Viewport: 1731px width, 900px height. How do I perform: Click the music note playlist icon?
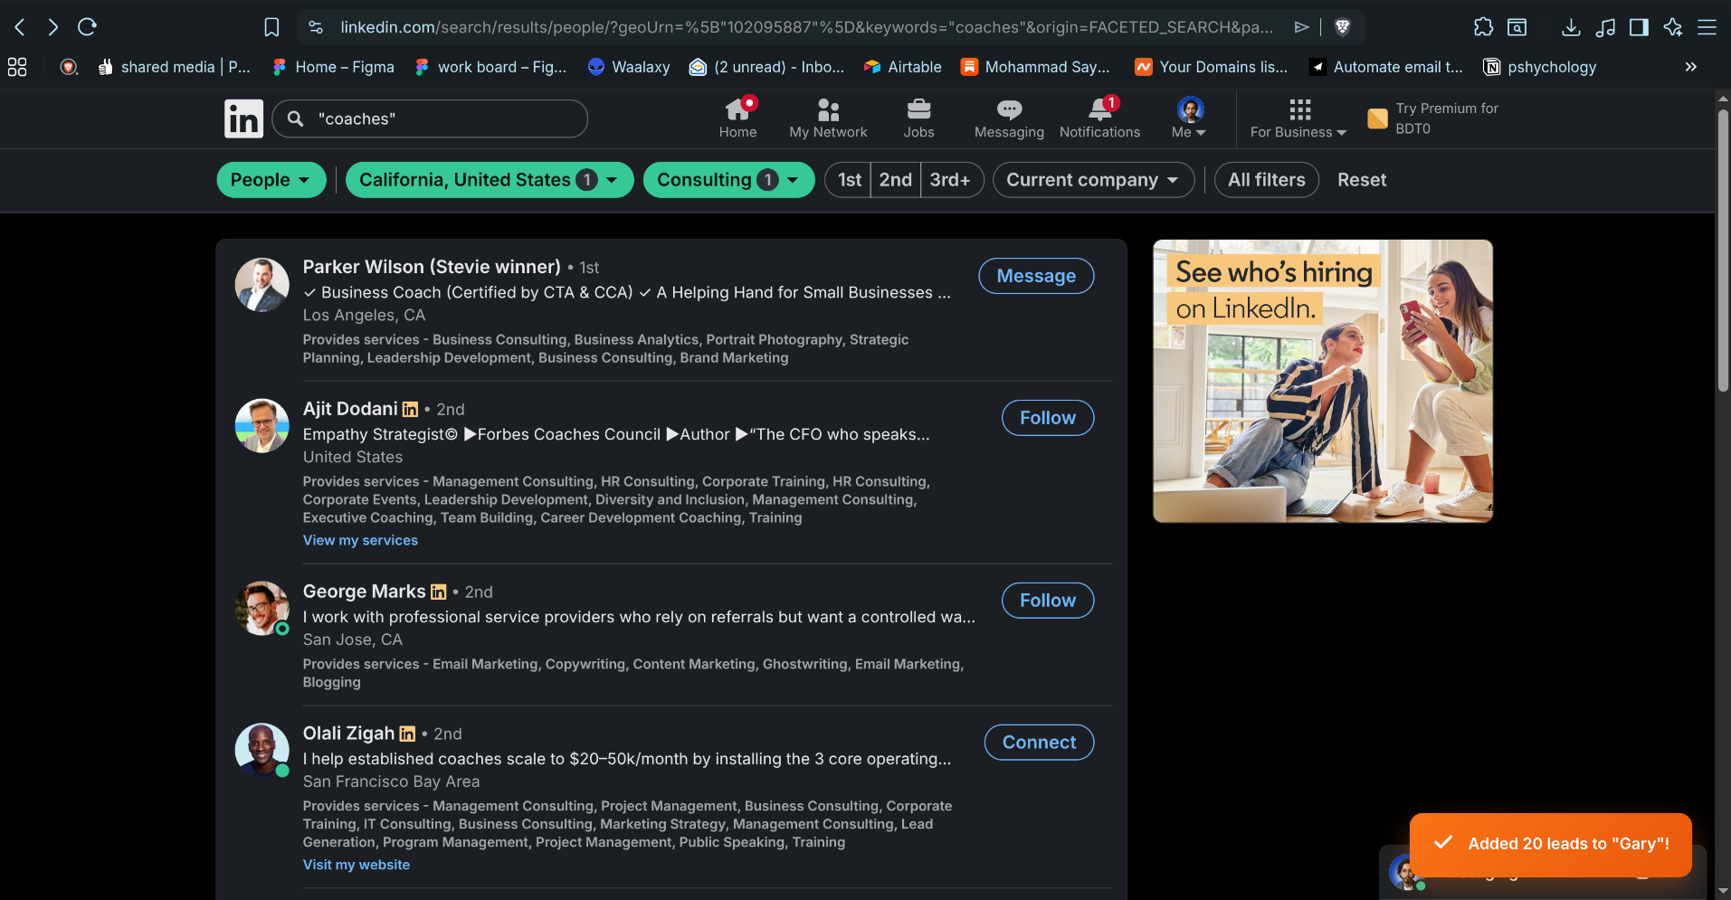coord(1605,27)
